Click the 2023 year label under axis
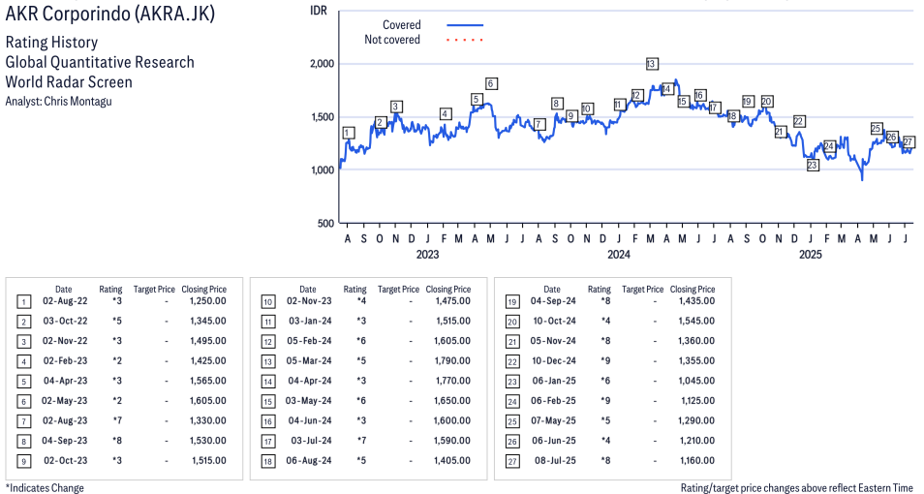Viewport: 924px width, 494px height. pyautogui.click(x=427, y=254)
